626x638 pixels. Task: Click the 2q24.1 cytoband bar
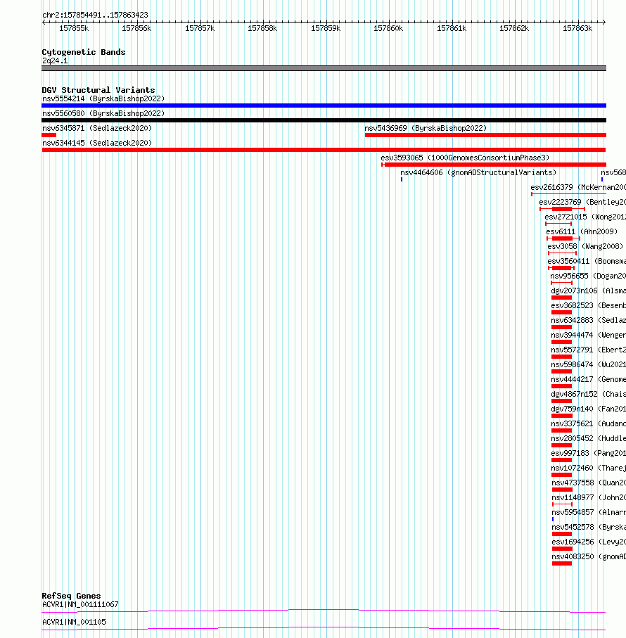[x=324, y=68]
